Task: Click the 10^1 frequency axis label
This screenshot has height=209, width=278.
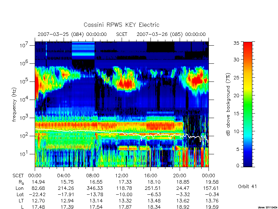Action: click(24, 154)
